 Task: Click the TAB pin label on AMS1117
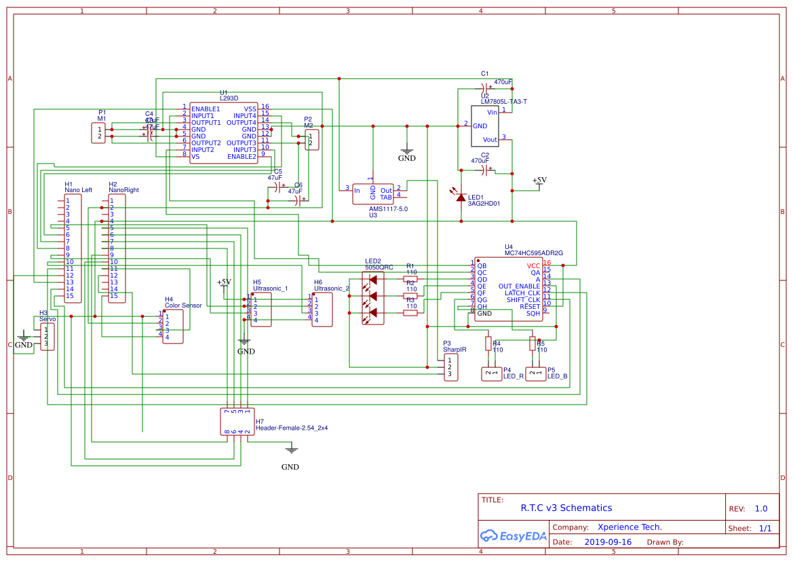386,198
